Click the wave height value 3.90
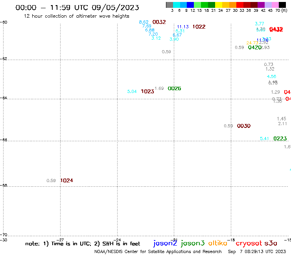The image size is (291, 255). pyautogui.click(x=174, y=39)
